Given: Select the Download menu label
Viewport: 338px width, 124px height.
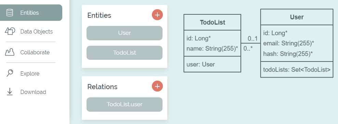Looking at the screenshot, I should point(33,92).
